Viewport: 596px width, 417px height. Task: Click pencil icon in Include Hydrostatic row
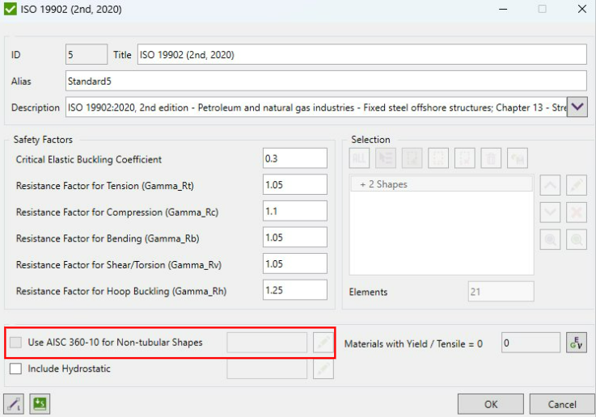(x=323, y=369)
